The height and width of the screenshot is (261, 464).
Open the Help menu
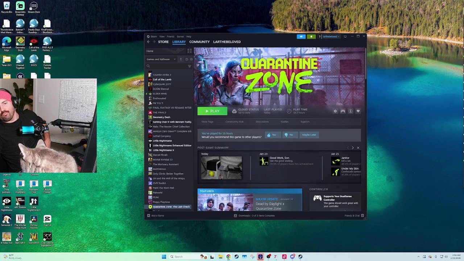pos(188,37)
